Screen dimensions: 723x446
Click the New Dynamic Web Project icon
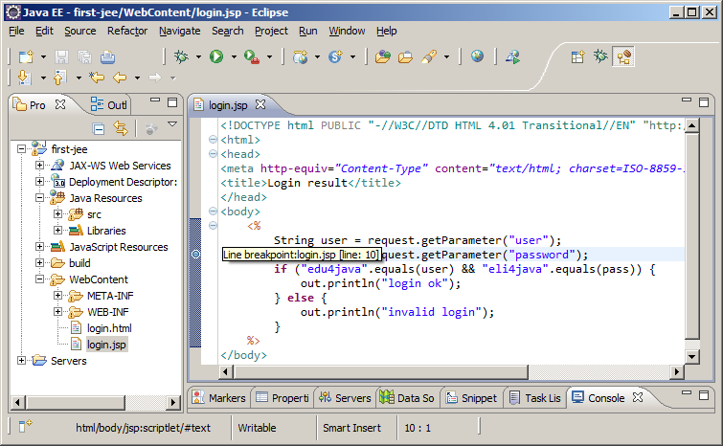(x=300, y=56)
